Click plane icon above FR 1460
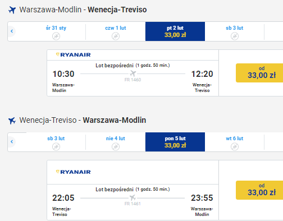 coord(133,73)
